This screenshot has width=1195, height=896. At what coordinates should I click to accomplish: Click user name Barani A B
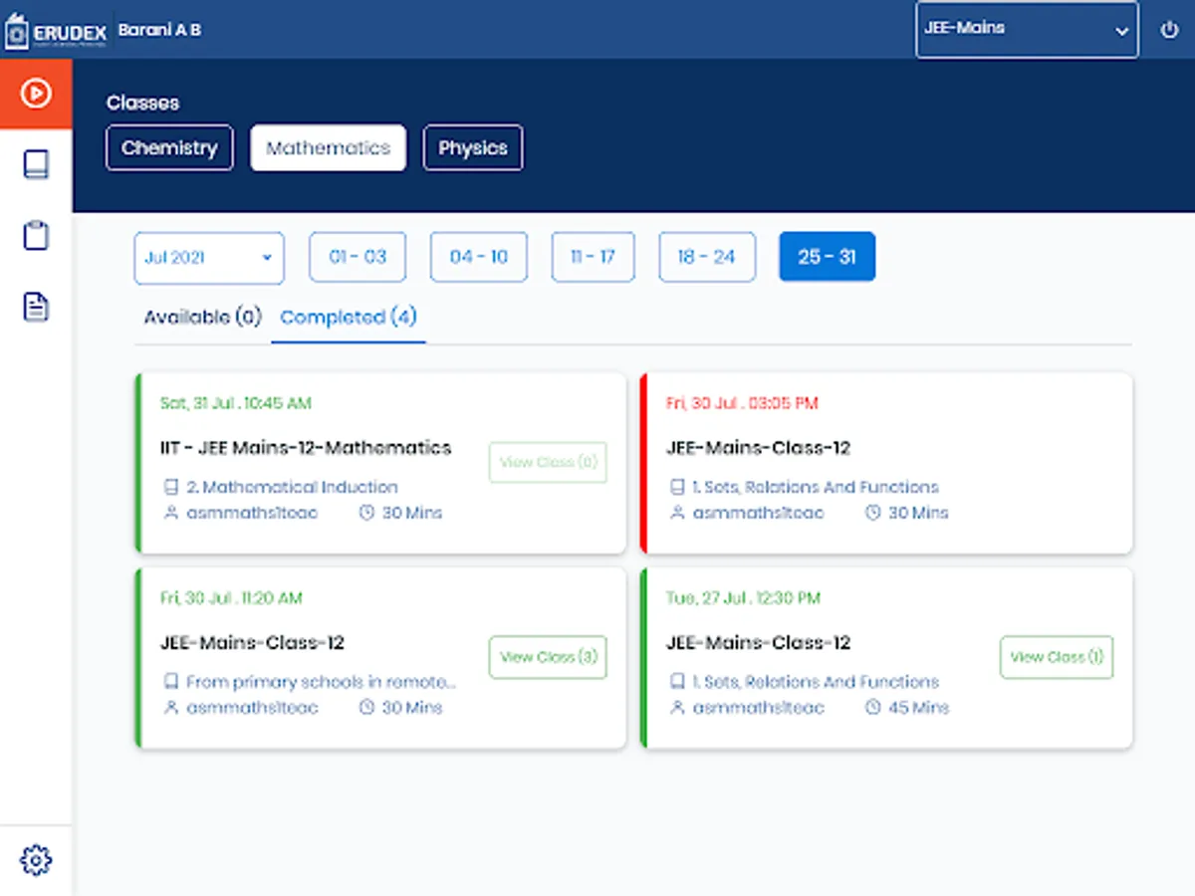tap(159, 30)
